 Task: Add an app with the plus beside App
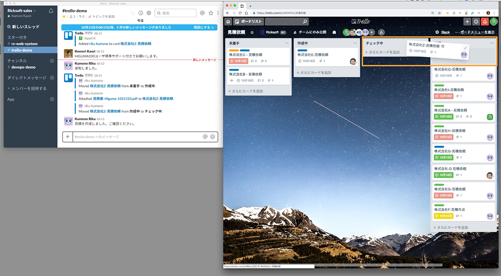(x=52, y=100)
